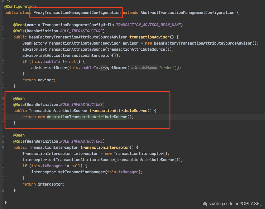
Task: Click AbstractTransactionManagementConfiguration superclass name
Action: pyautogui.click(x=187, y=13)
